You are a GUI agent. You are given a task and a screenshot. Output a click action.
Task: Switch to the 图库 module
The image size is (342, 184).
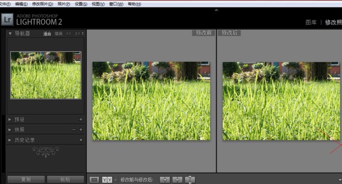(x=311, y=22)
